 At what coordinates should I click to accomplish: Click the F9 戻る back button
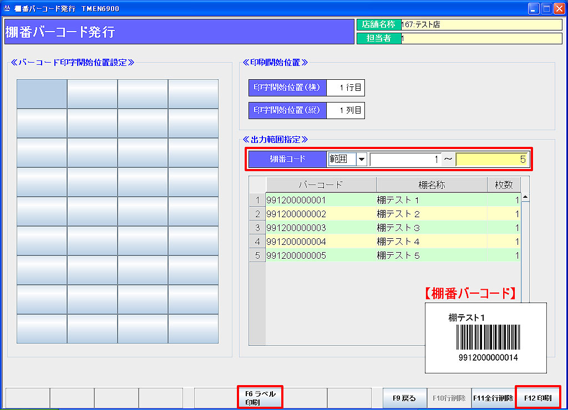pos(404,398)
